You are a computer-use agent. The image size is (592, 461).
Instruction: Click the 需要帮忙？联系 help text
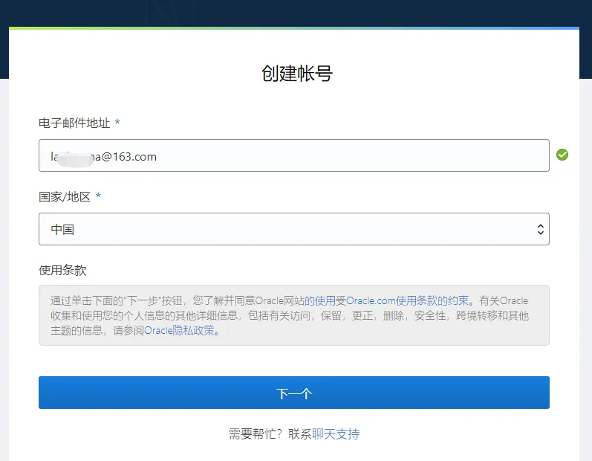click(270, 434)
